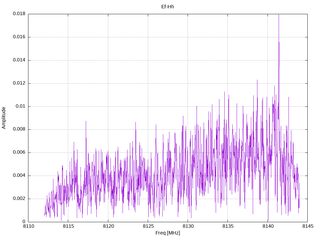Click the 0.008 y-axis tick label
Screen dimensions: 316x237
pos(19,129)
